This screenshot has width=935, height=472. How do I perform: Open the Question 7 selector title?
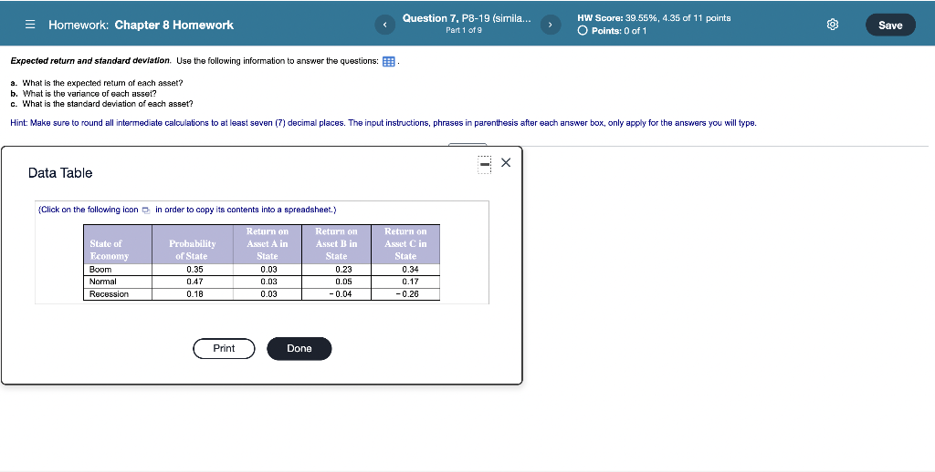tap(467, 18)
